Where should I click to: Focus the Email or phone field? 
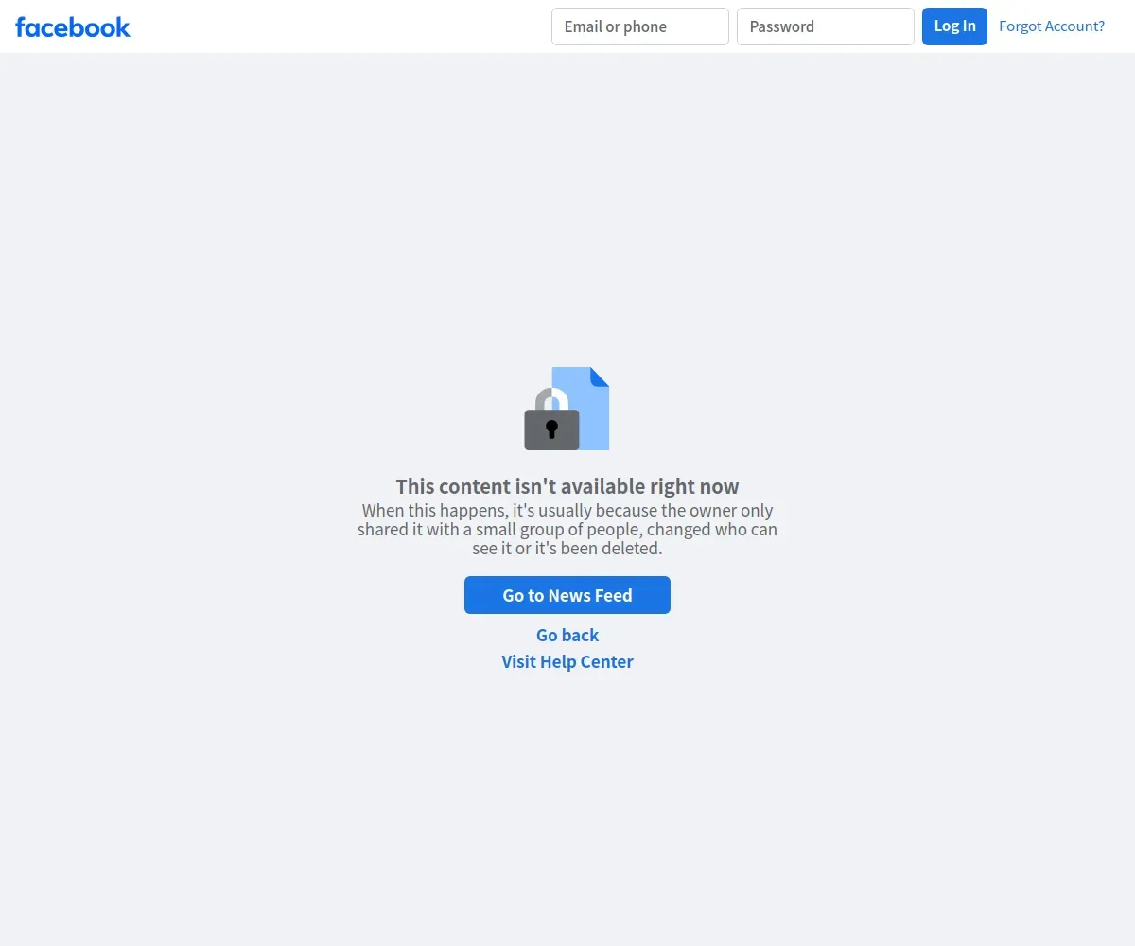tap(640, 26)
